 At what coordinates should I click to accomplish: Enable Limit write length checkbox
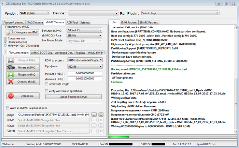point(47,84)
